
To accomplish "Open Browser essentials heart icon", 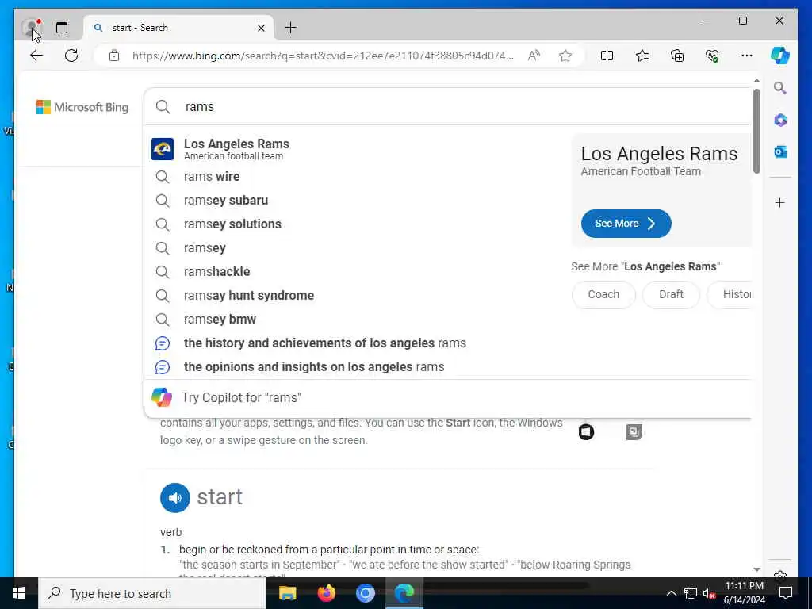I will (x=712, y=56).
